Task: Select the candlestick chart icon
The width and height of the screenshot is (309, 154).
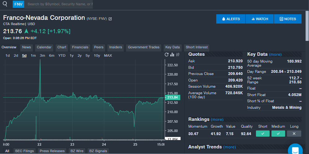Action: [178, 55]
